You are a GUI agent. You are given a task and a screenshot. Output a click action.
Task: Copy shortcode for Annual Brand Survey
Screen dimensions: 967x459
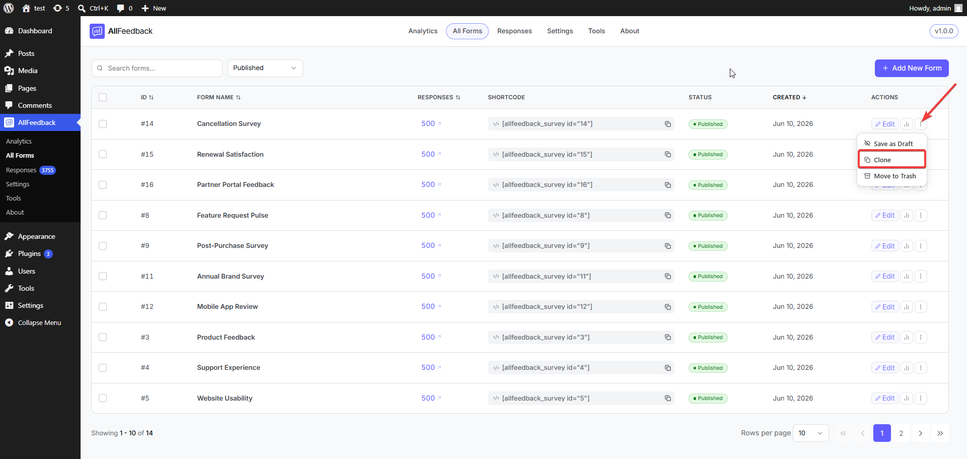667,276
